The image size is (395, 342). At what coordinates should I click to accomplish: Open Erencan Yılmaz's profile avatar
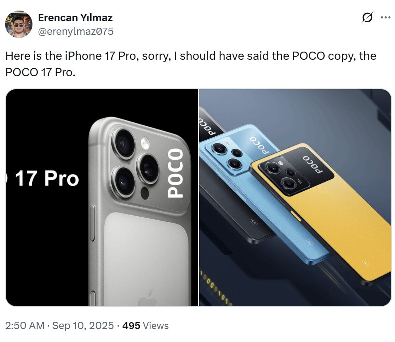tap(19, 24)
